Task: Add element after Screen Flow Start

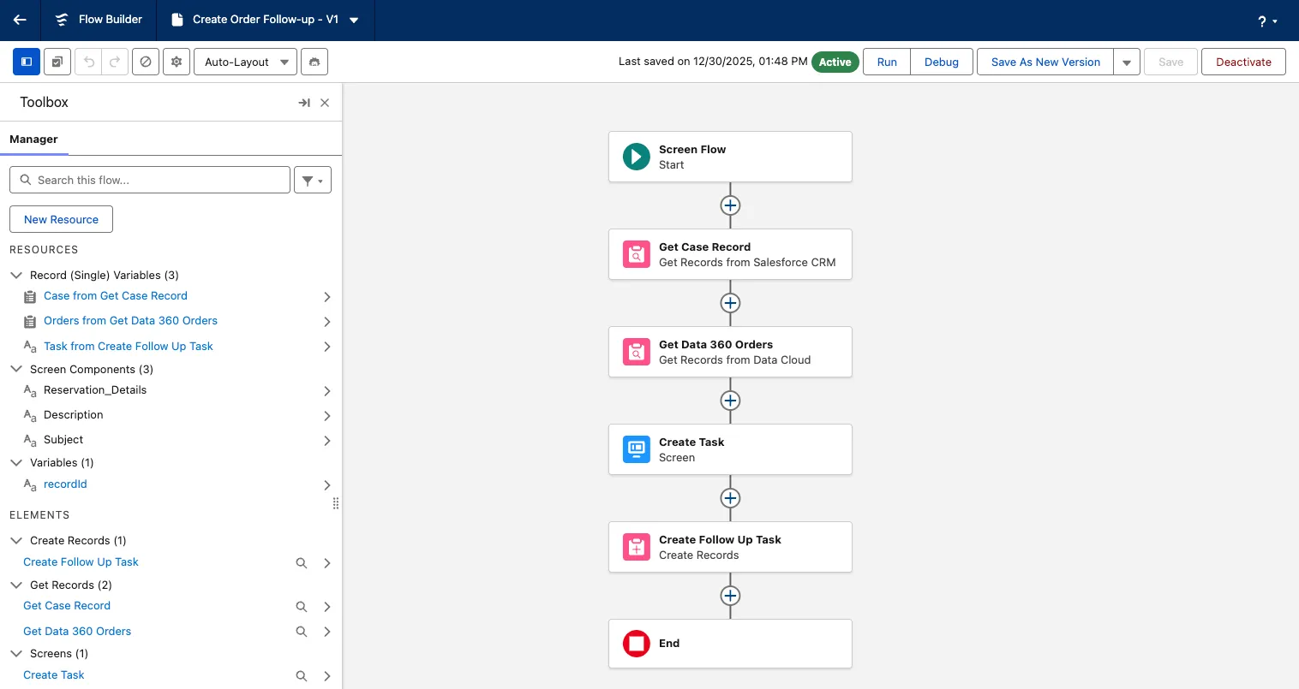Action: pyautogui.click(x=730, y=205)
